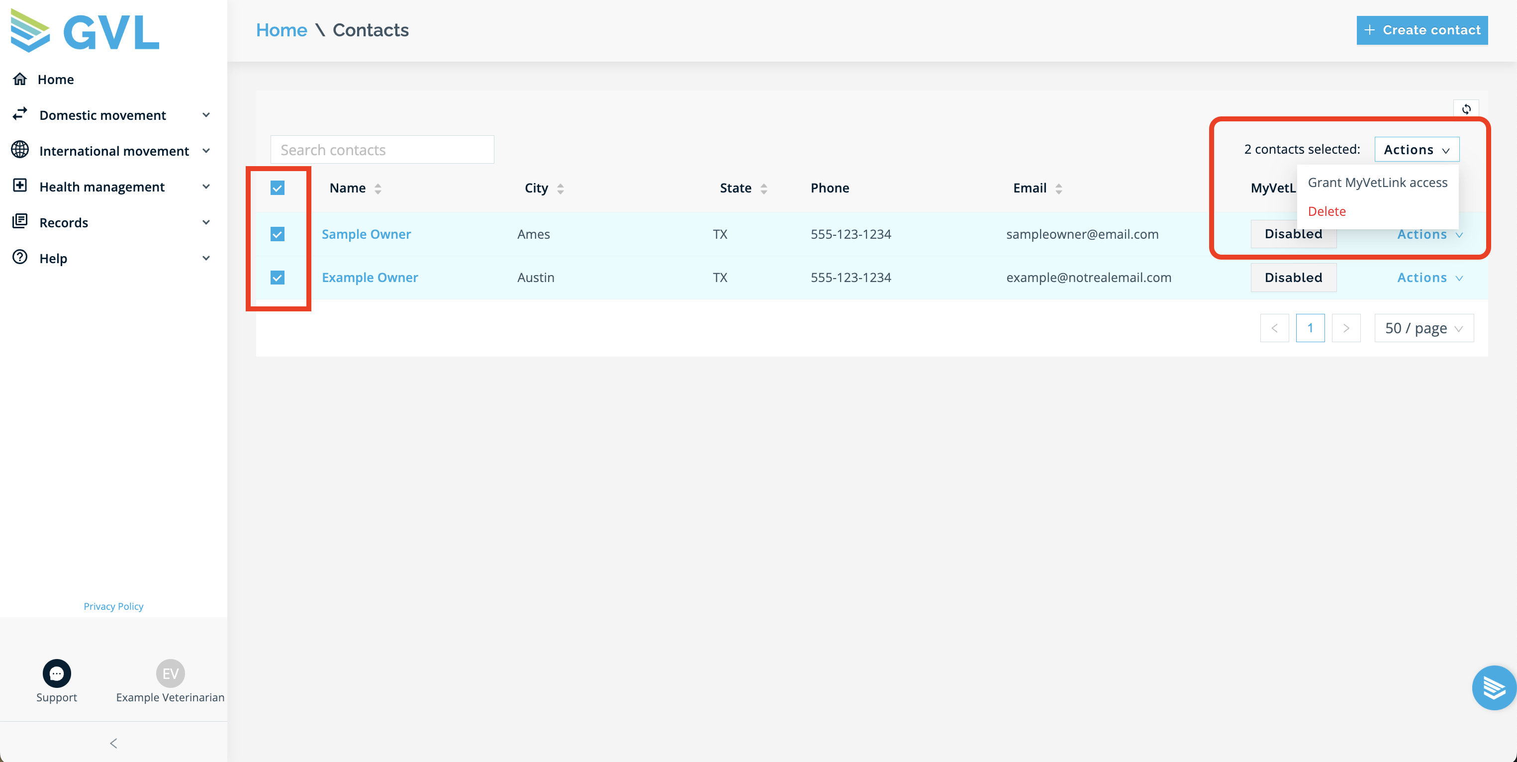
Task: Collapse the sidebar with the left arrow
Action: tap(114, 743)
